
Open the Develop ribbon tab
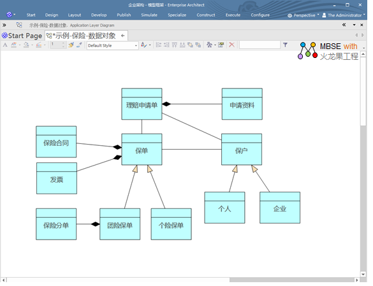pos(99,15)
